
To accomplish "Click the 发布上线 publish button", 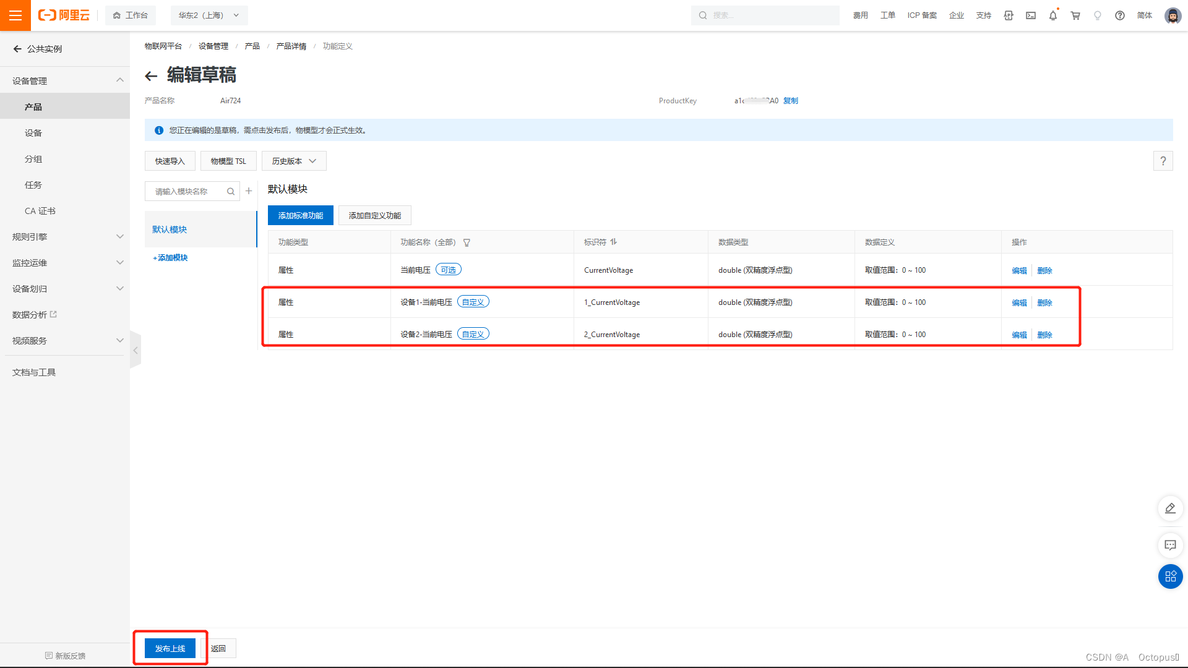I will (x=170, y=648).
